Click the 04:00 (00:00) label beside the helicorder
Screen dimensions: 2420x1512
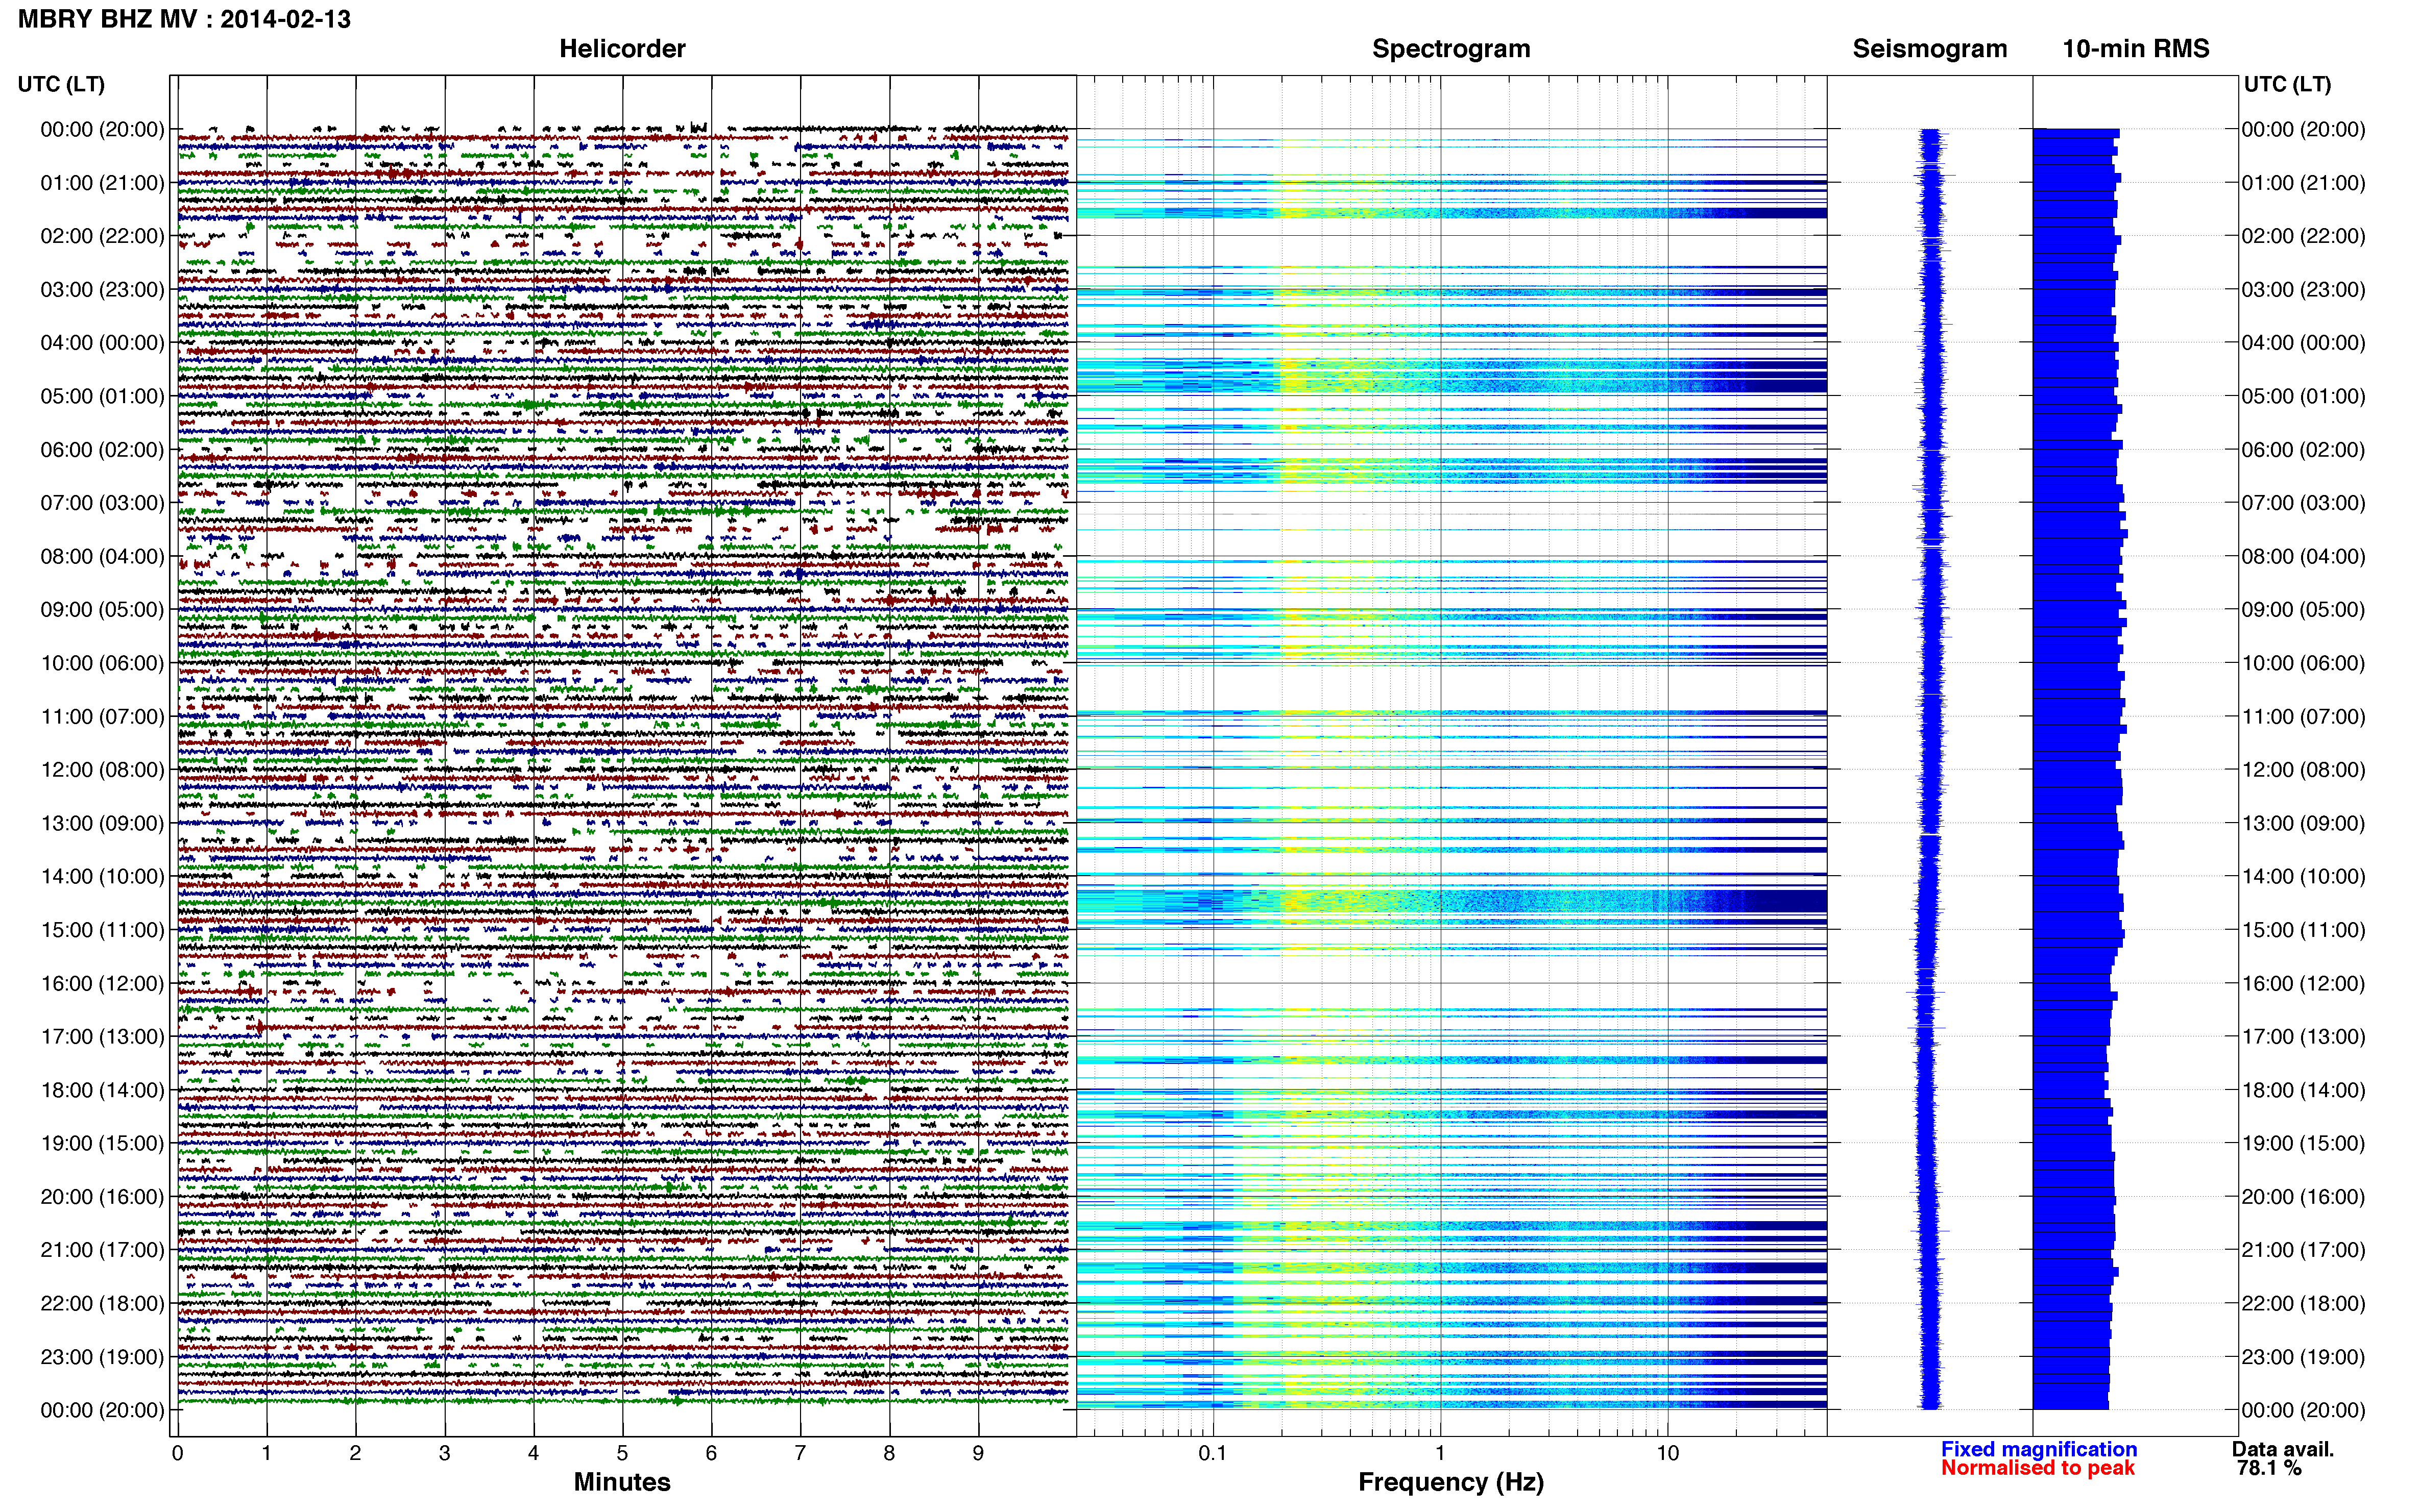[x=102, y=343]
